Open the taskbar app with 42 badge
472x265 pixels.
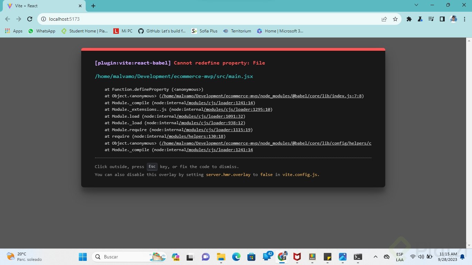tap(267, 257)
